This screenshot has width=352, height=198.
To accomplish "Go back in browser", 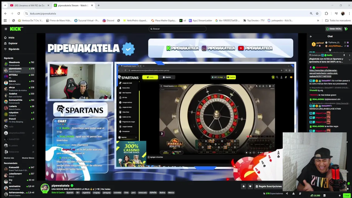I will click(5, 13).
